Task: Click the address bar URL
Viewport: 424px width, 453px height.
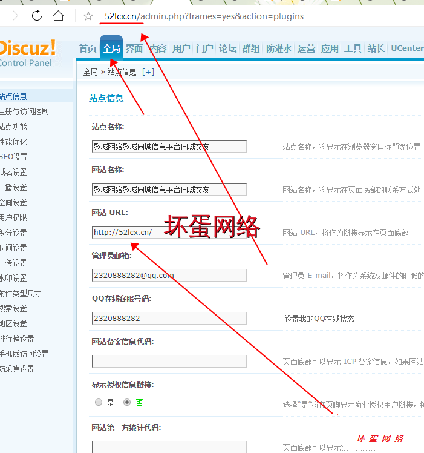Action: (204, 16)
